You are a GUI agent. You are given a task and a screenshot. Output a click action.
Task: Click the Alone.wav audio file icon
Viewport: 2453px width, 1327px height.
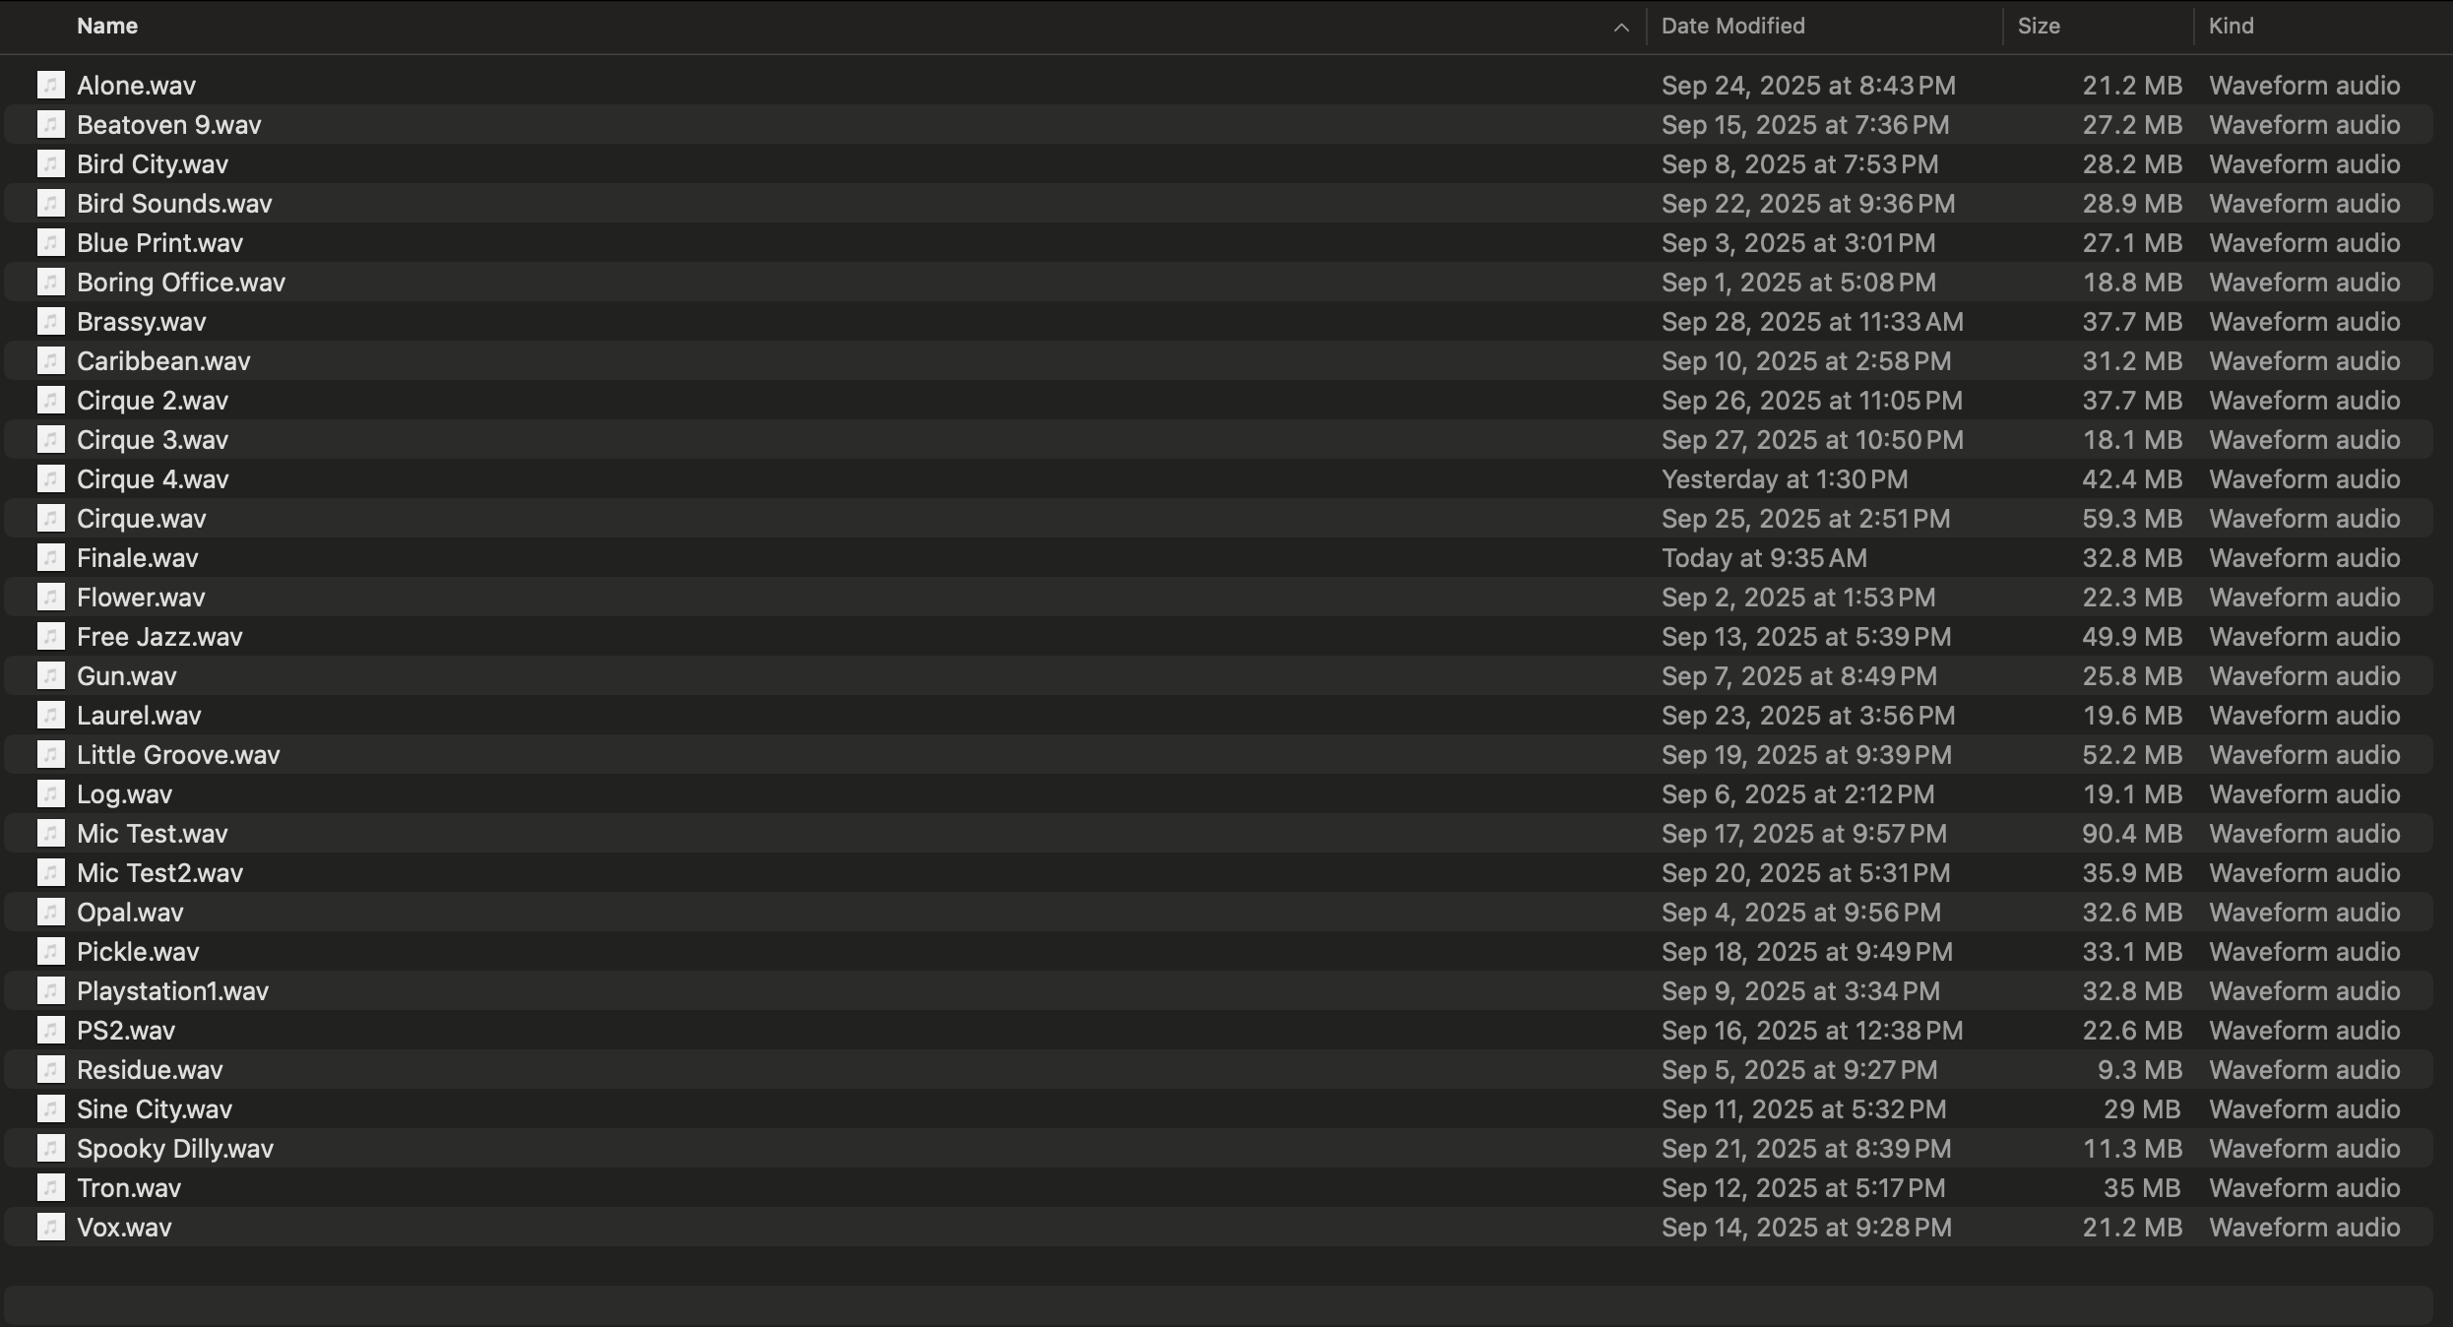point(51,86)
